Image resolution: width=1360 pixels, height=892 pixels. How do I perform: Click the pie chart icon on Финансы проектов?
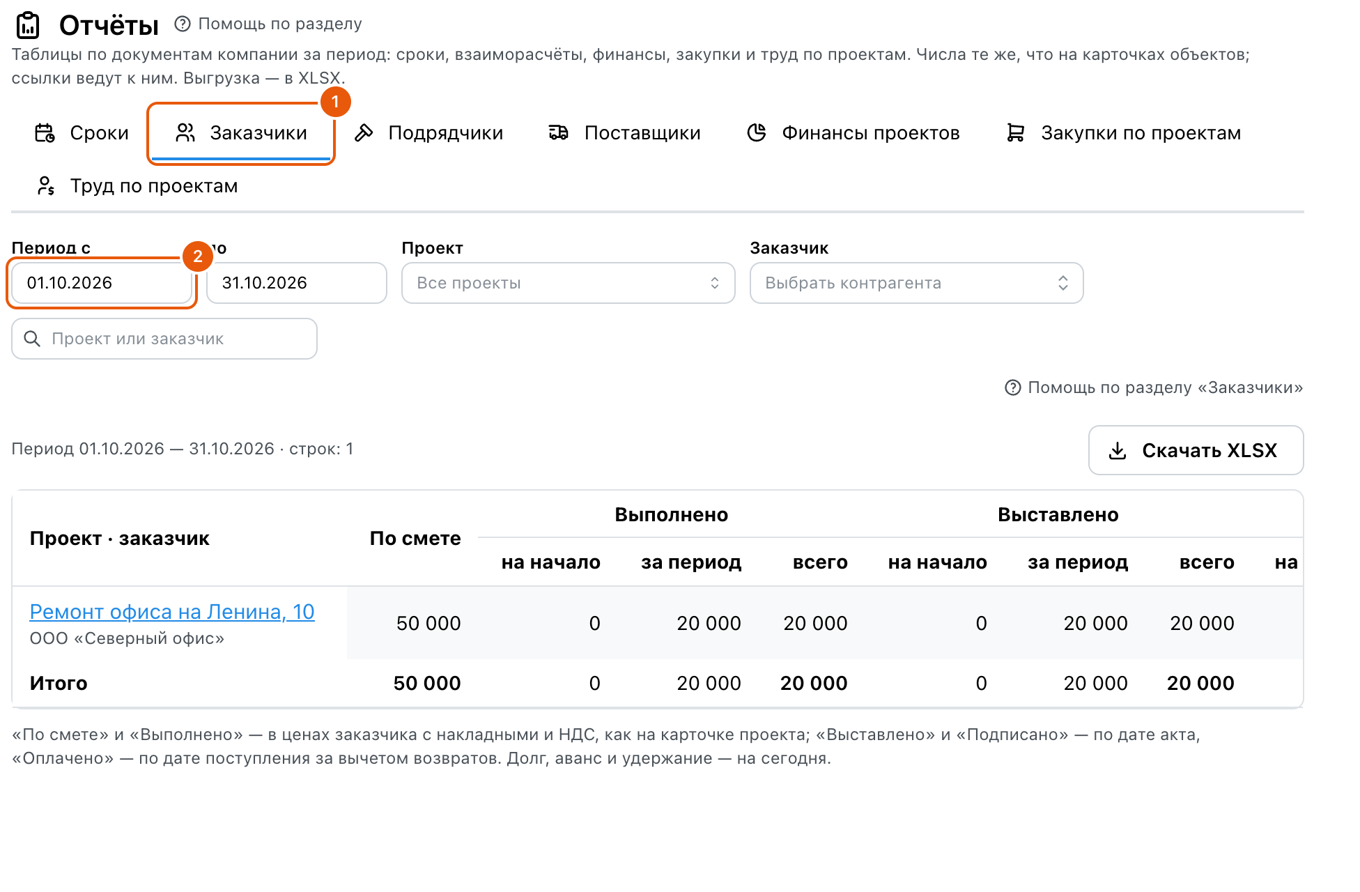point(757,132)
